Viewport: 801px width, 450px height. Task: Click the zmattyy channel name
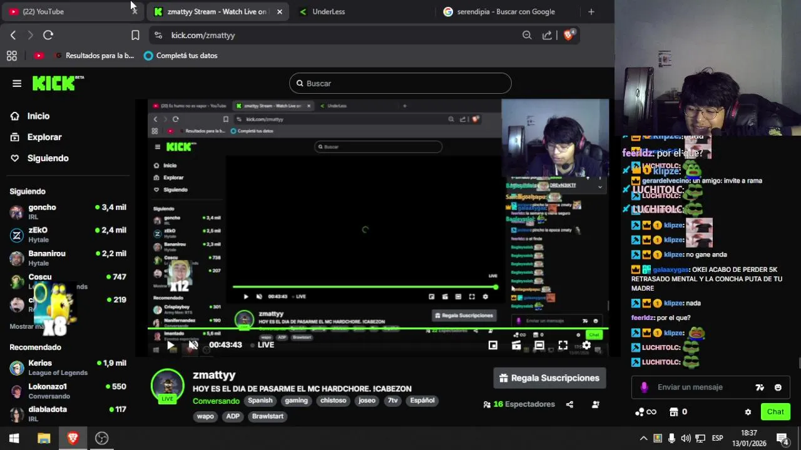coord(214,375)
